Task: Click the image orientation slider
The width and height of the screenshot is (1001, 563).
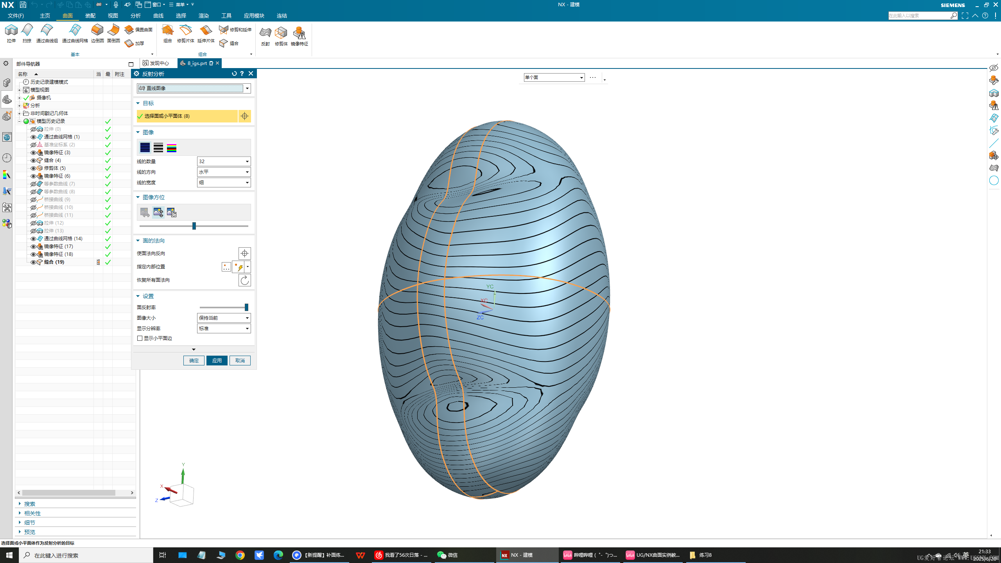Action: click(x=194, y=226)
